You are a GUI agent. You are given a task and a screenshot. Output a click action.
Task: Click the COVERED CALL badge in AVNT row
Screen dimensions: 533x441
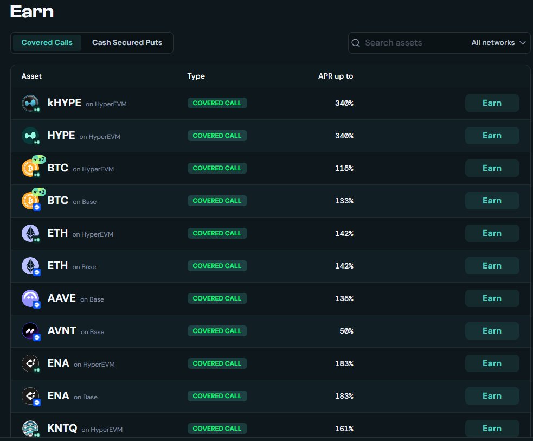coord(217,331)
